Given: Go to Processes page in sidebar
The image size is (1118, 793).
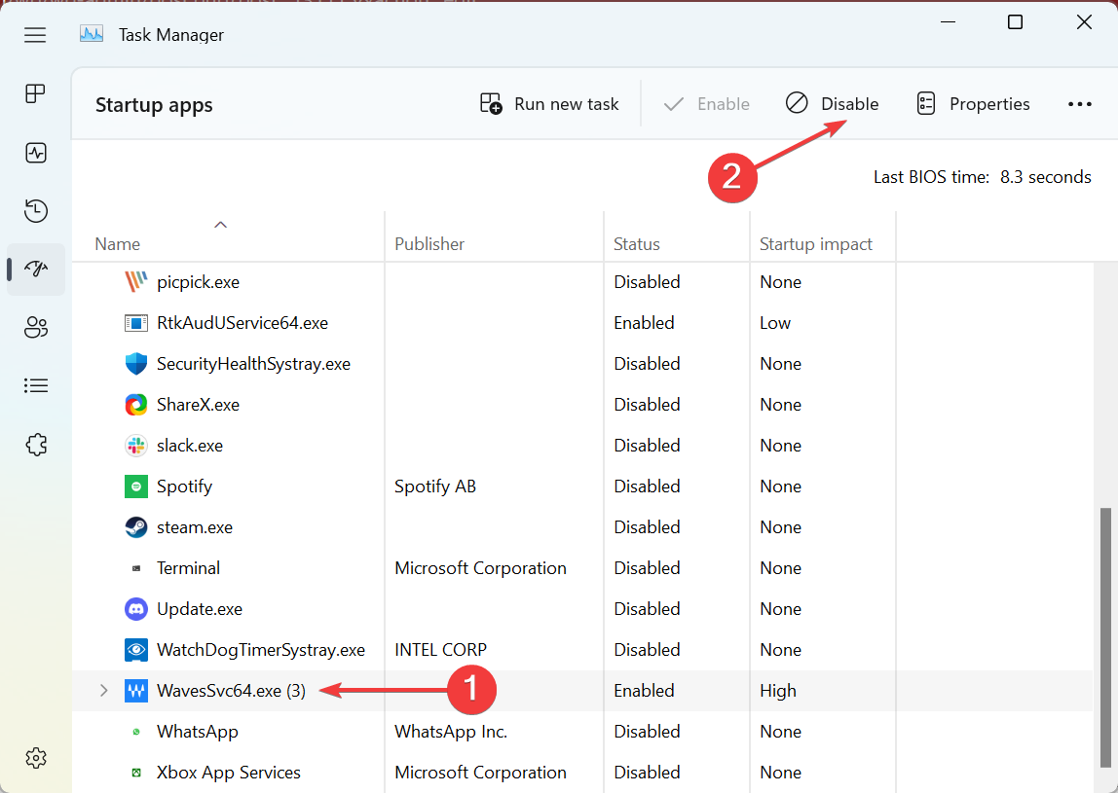Looking at the screenshot, I should click(35, 93).
